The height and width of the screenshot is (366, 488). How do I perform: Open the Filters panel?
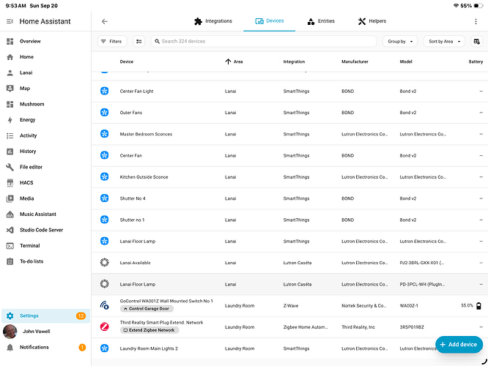pos(112,41)
